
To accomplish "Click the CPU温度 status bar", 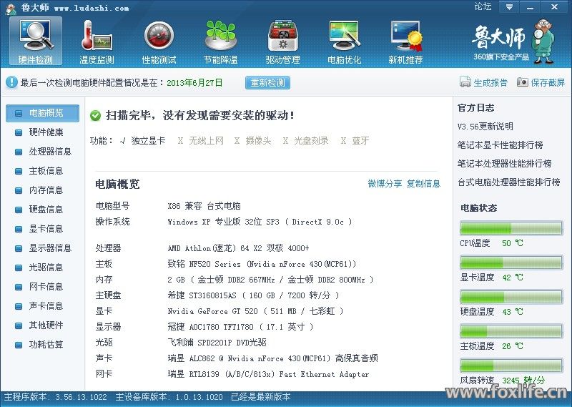I will tap(511, 228).
